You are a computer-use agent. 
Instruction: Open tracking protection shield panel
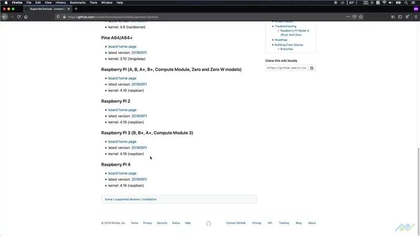coord(58,17)
